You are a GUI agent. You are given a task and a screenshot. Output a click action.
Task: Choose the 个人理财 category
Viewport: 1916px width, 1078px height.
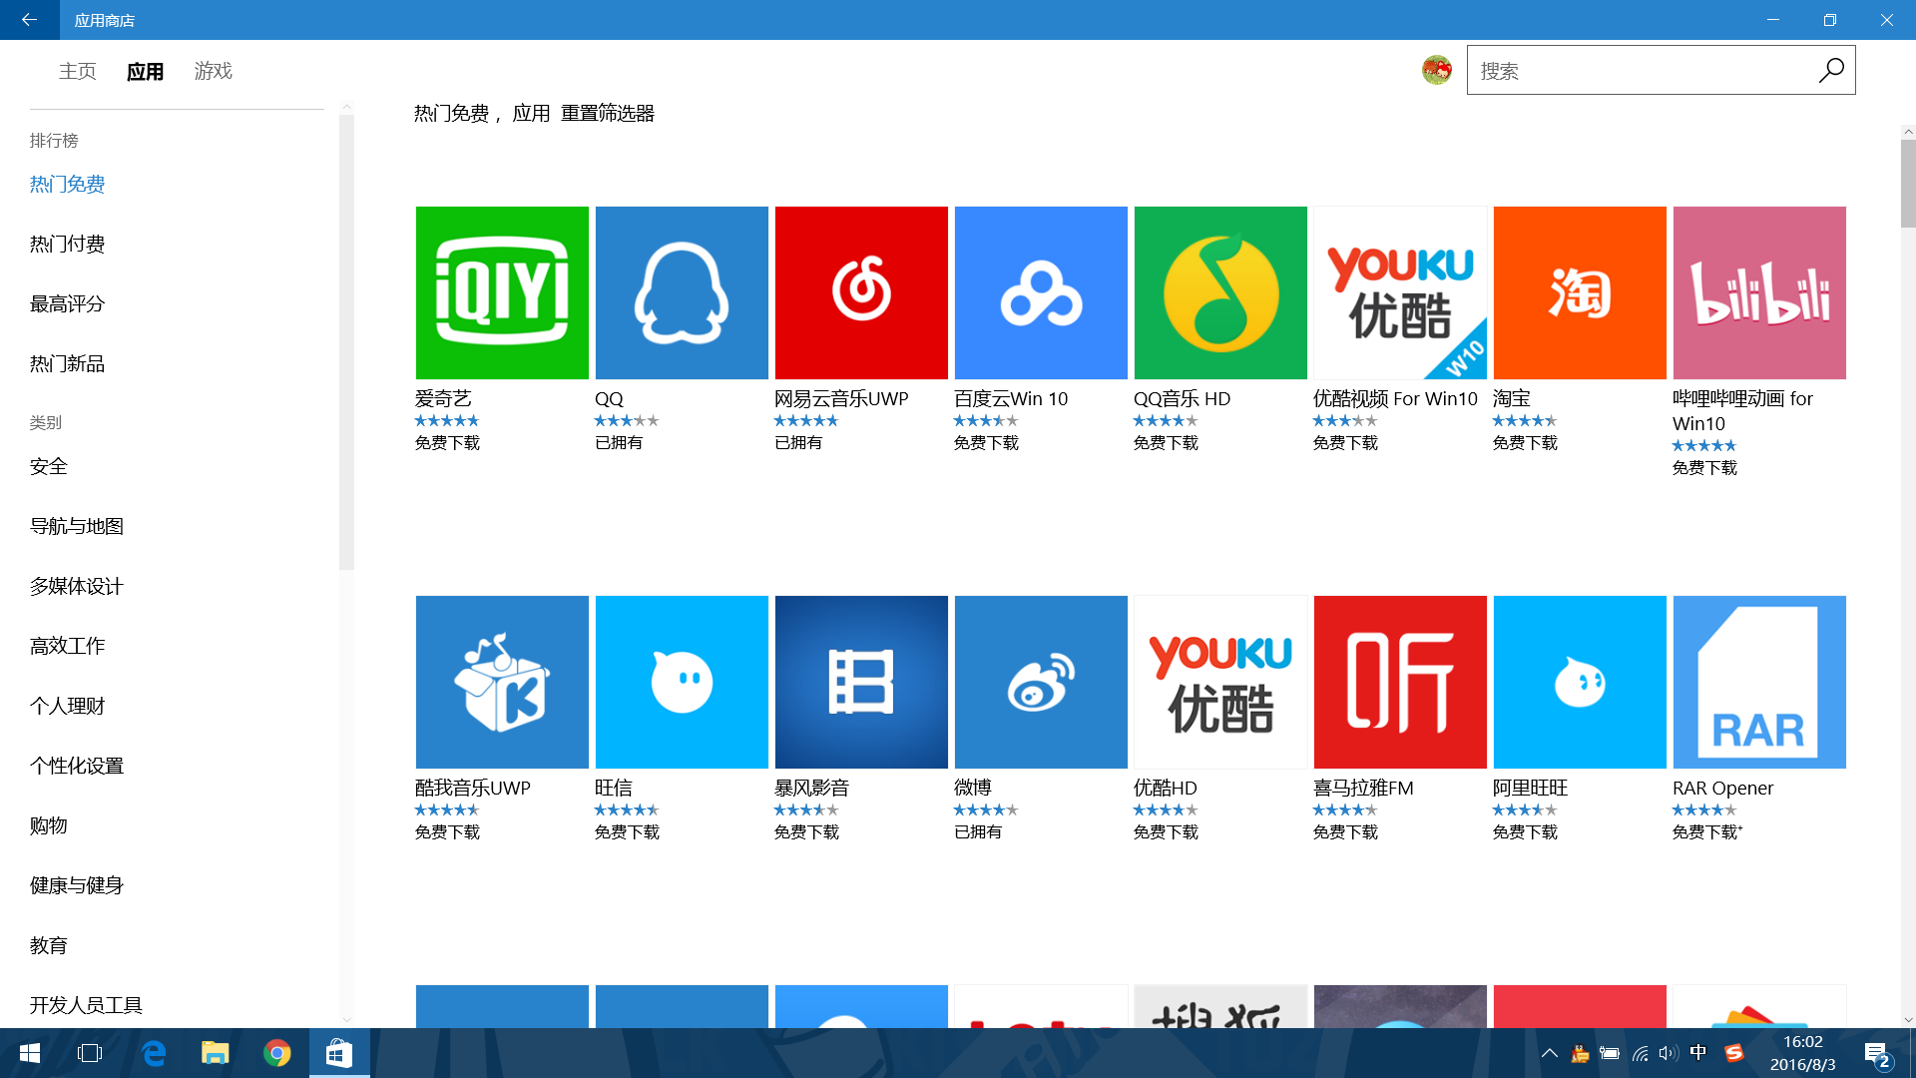point(68,706)
